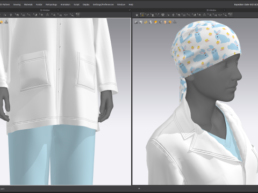Click the left chest pocket of the white coat
The image size is (258, 193).
click(x=34, y=71)
